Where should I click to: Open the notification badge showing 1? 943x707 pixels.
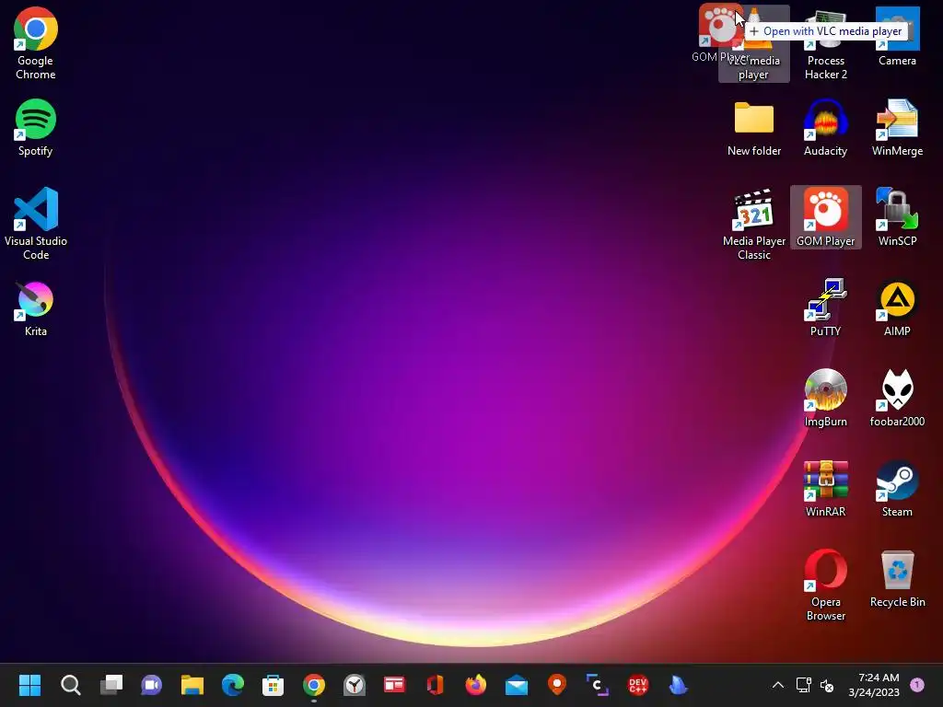(917, 685)
